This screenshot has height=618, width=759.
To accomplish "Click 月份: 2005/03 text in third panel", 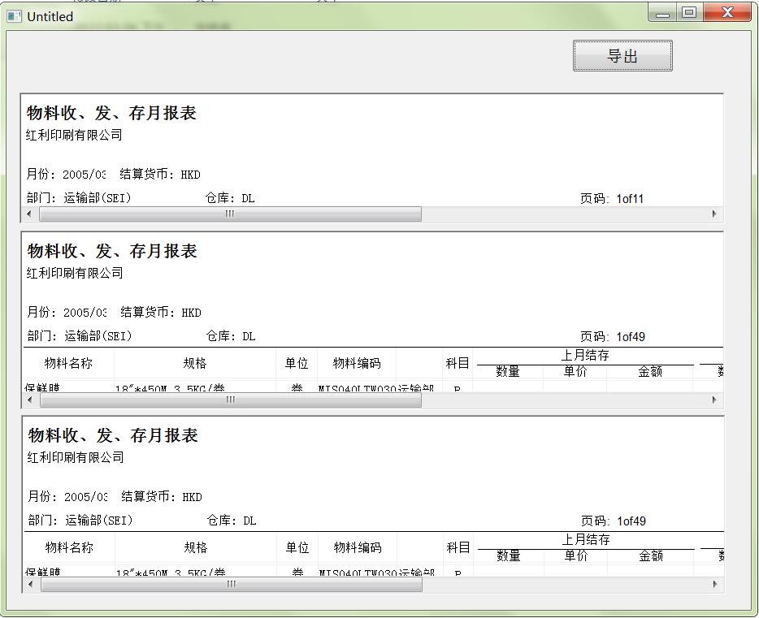I will tap(67, 497).
